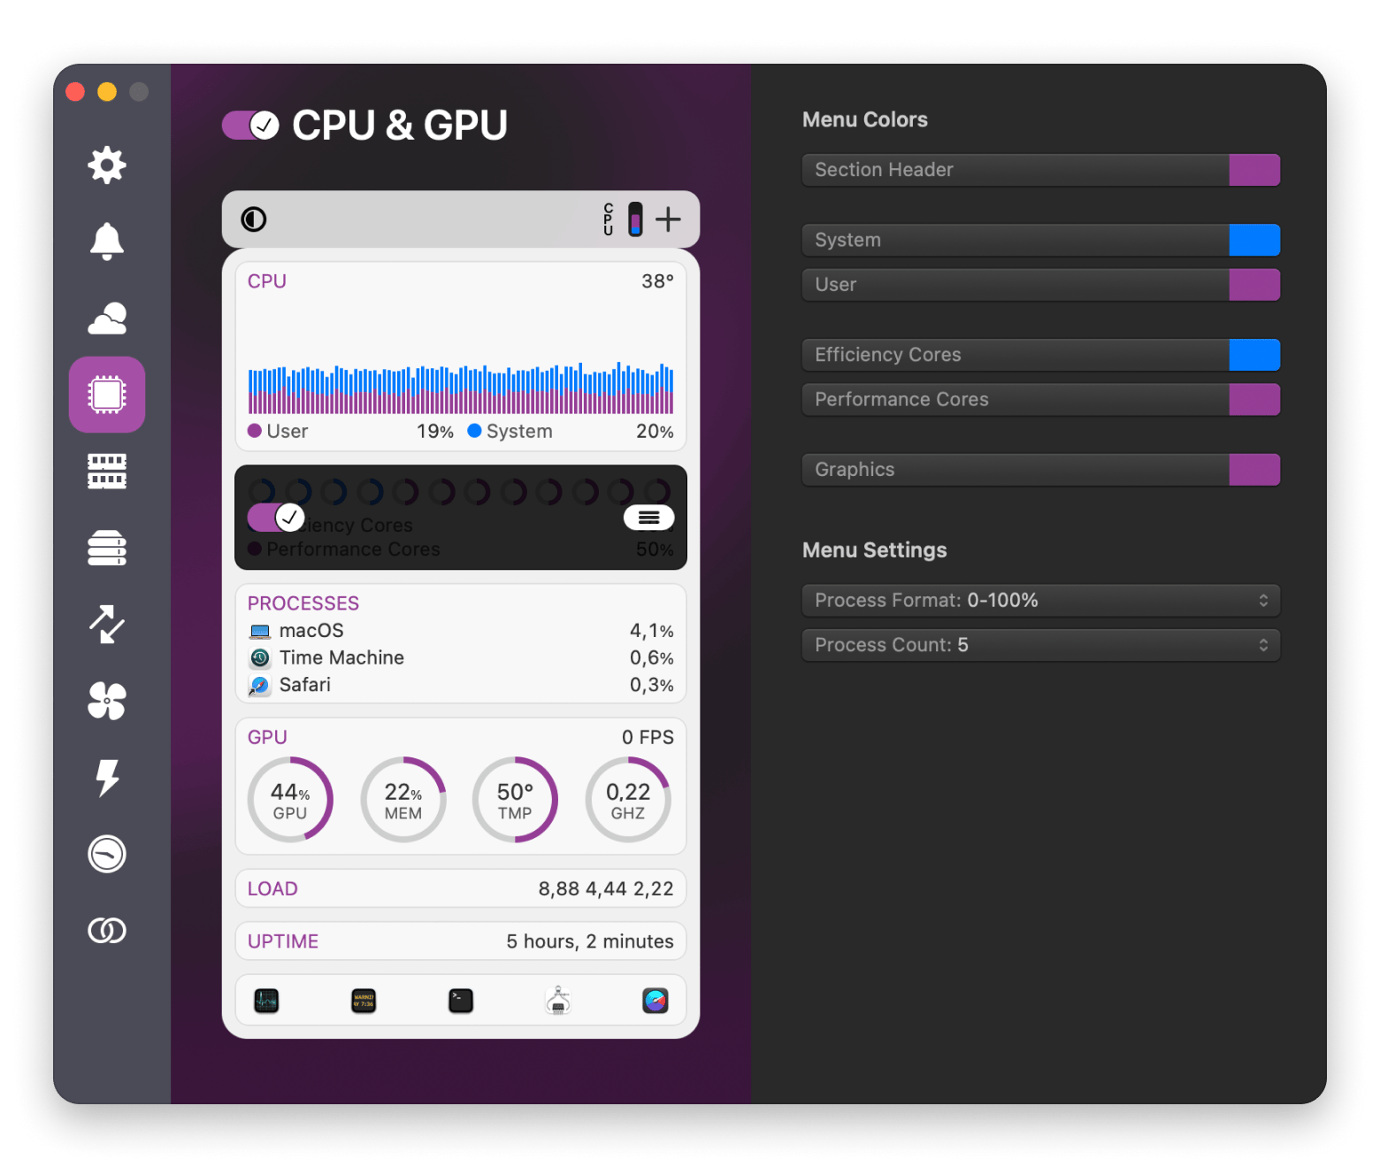
Task: Open the General settings gear section
Action: (107, 165)
